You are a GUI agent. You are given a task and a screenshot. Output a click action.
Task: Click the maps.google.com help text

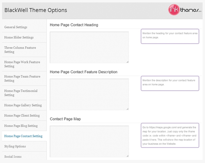170,135
